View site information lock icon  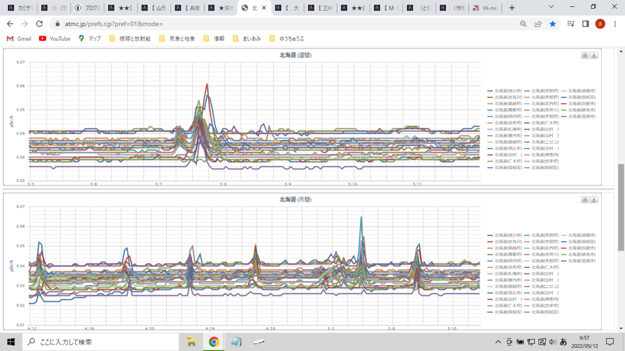(57, 24)
